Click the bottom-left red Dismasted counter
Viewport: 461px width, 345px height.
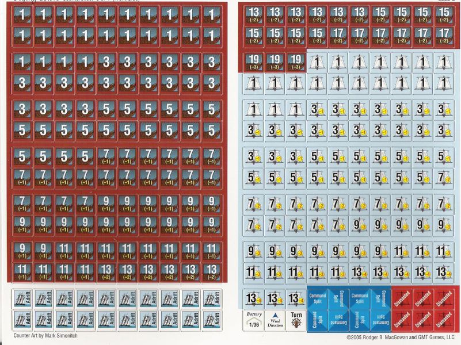(401, 320)
